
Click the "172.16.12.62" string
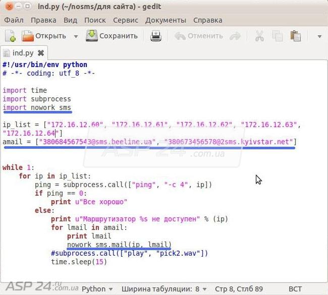204,125
